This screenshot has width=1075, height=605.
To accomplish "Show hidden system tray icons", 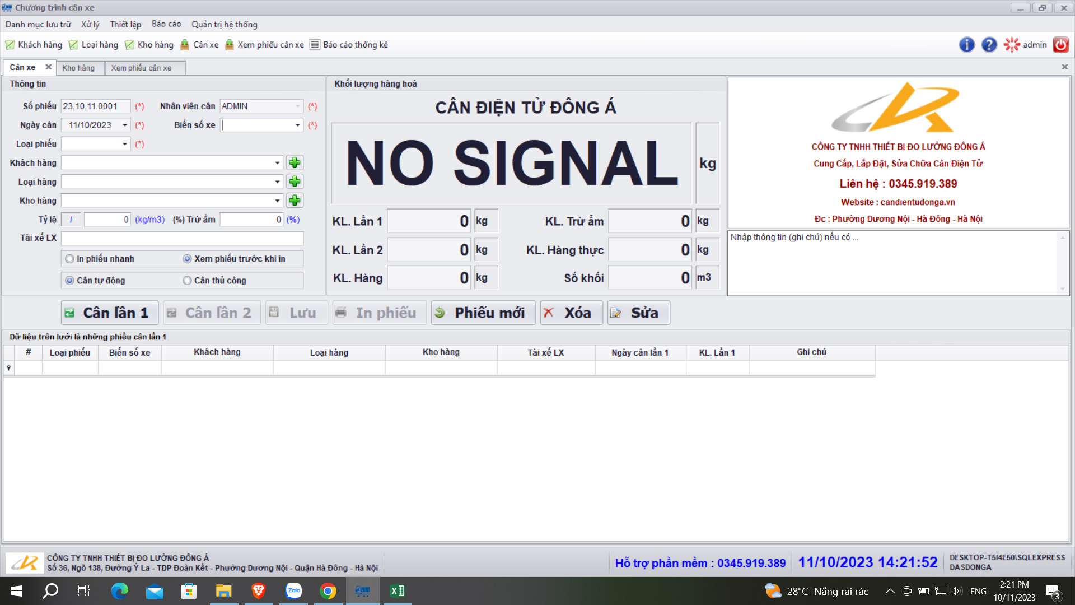I will 890,591.
